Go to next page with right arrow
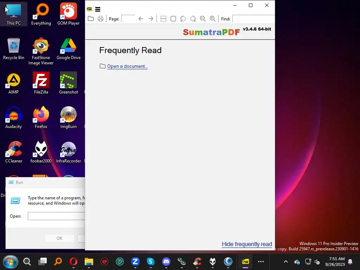 coord(151,19)
